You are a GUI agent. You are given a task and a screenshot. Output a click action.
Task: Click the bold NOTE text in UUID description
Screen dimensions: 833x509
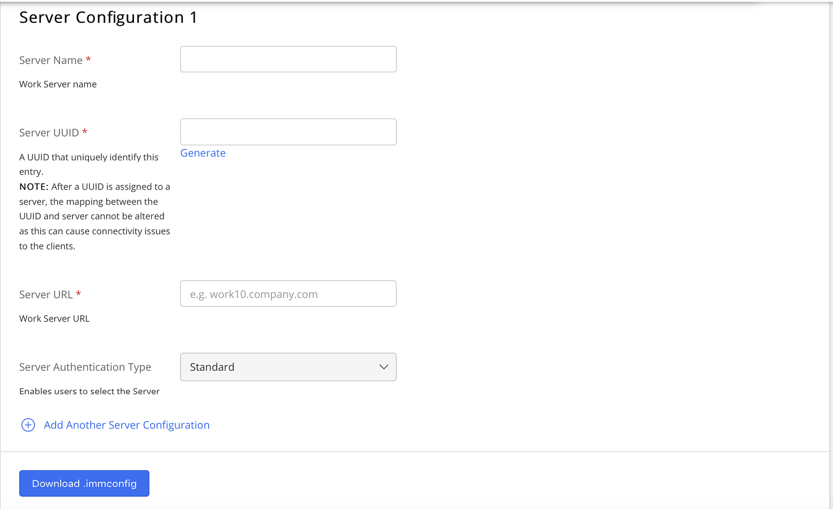[34, 187]
